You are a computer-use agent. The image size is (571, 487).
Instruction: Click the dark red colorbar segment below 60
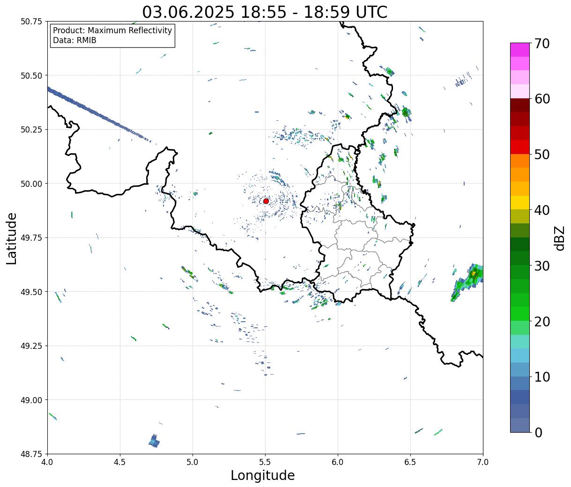[520, 105]
